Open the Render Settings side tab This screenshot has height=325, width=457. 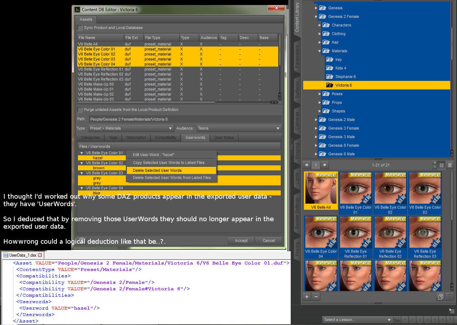click(297, 213)
